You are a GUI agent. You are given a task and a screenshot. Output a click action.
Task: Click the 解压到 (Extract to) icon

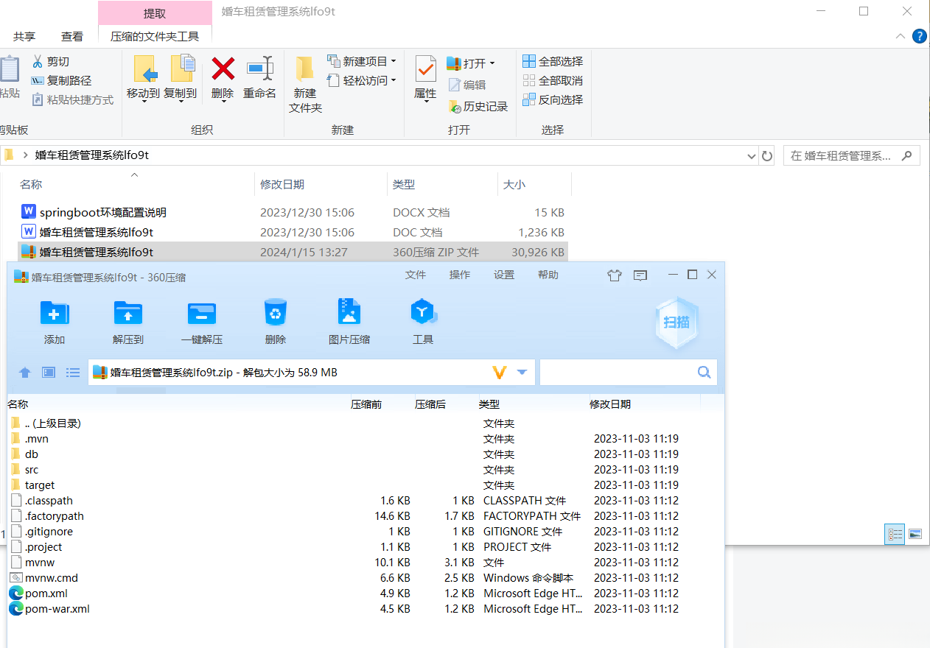(x=128, y=313)
